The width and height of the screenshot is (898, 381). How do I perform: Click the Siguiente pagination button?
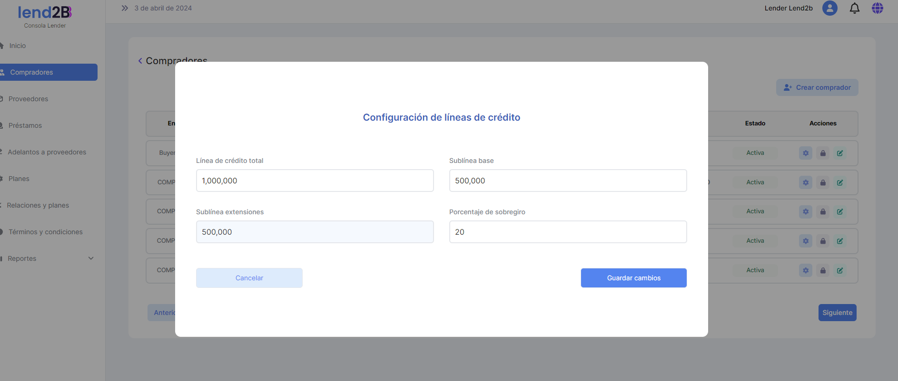coord(837,313)
